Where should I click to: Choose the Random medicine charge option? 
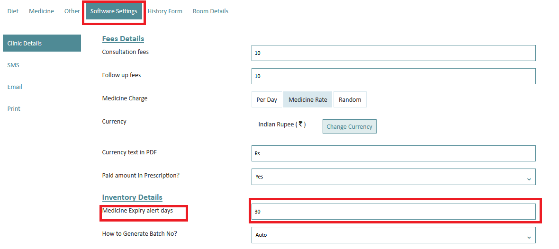click(x=350, y=99)
